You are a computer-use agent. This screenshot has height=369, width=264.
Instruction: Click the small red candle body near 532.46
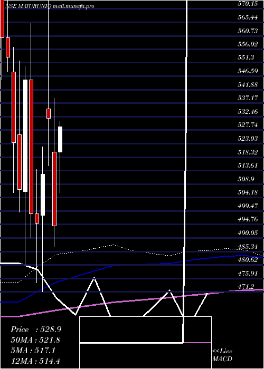click(49, 113)
